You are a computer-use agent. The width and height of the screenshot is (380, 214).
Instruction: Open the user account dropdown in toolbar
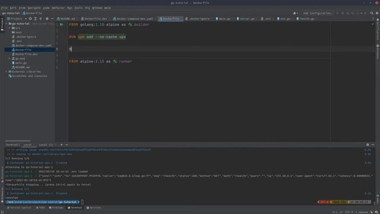tap(295, 13)
